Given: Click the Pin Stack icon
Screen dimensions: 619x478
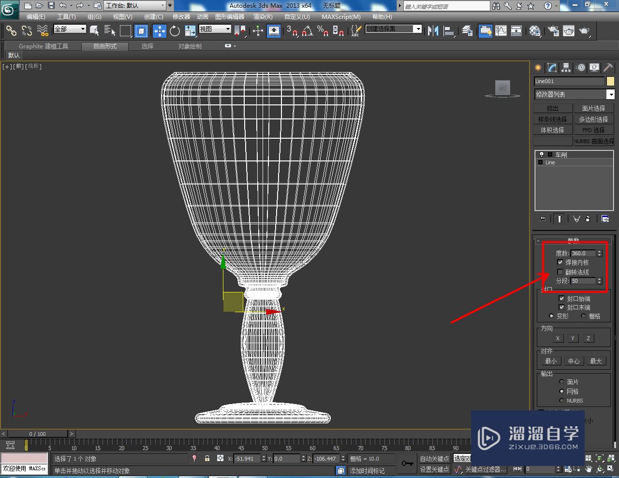Looking at the screenshot, I should point(542,219).
